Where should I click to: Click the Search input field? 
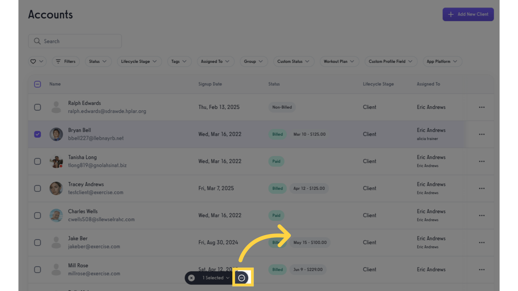(75, 41)
